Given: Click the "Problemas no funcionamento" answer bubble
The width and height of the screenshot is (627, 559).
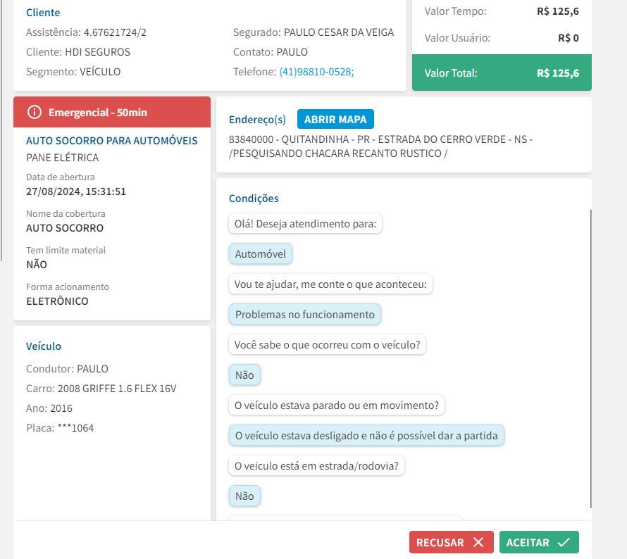Looking at the screenshot, I should (304, 315).
